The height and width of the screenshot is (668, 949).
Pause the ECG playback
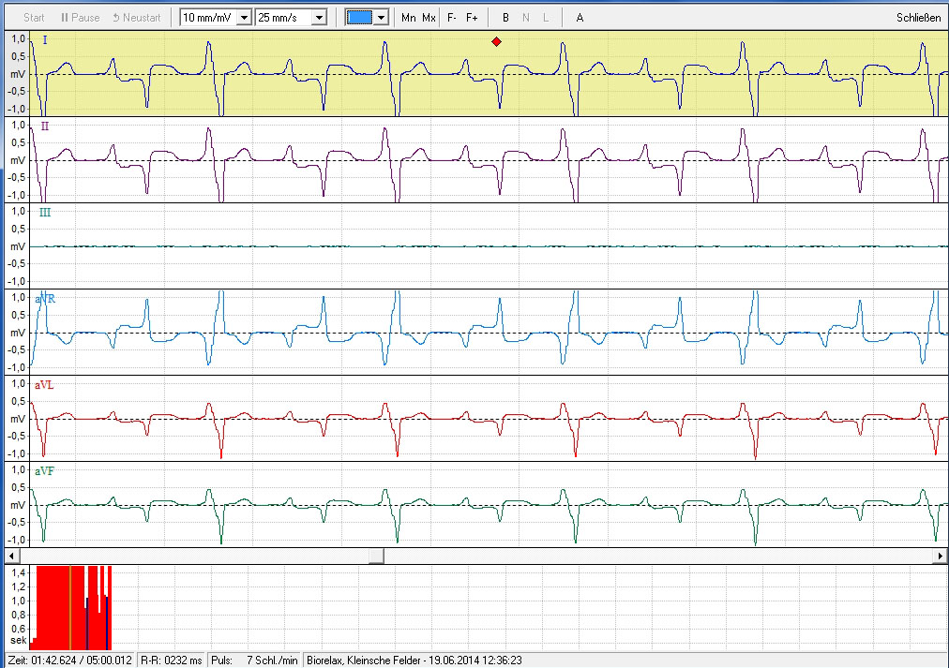click(80, 18)
